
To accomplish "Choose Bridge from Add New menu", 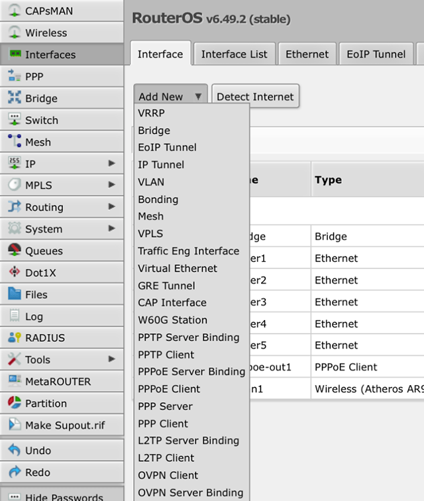I will coord(191,131).
